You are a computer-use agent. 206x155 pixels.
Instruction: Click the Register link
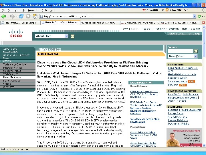coord(146,29)
